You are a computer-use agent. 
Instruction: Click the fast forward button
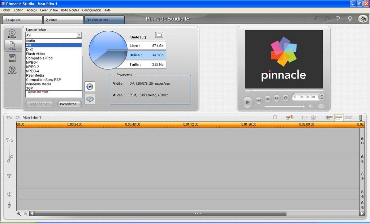[276, 98]
